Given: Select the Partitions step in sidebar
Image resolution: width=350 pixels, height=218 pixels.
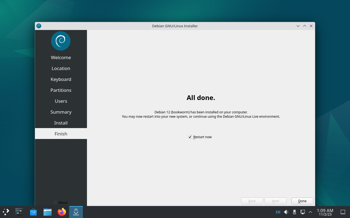Looking at the screenshot, I should [61, 90].
